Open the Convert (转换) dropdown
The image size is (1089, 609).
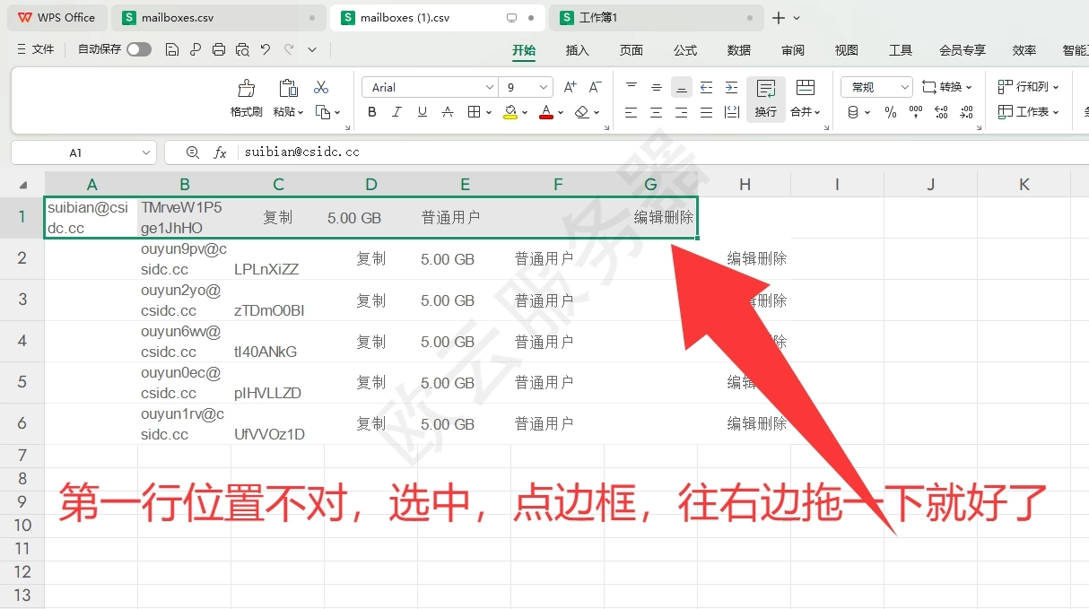tap(947, 87)
